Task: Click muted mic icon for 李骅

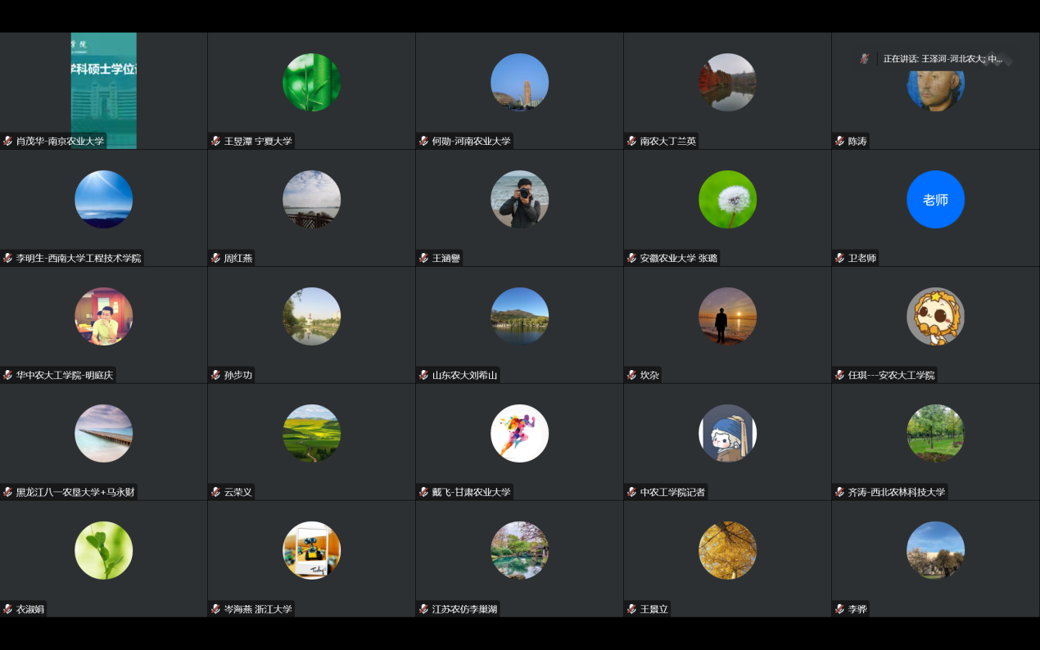Action: tap(839, 609)
